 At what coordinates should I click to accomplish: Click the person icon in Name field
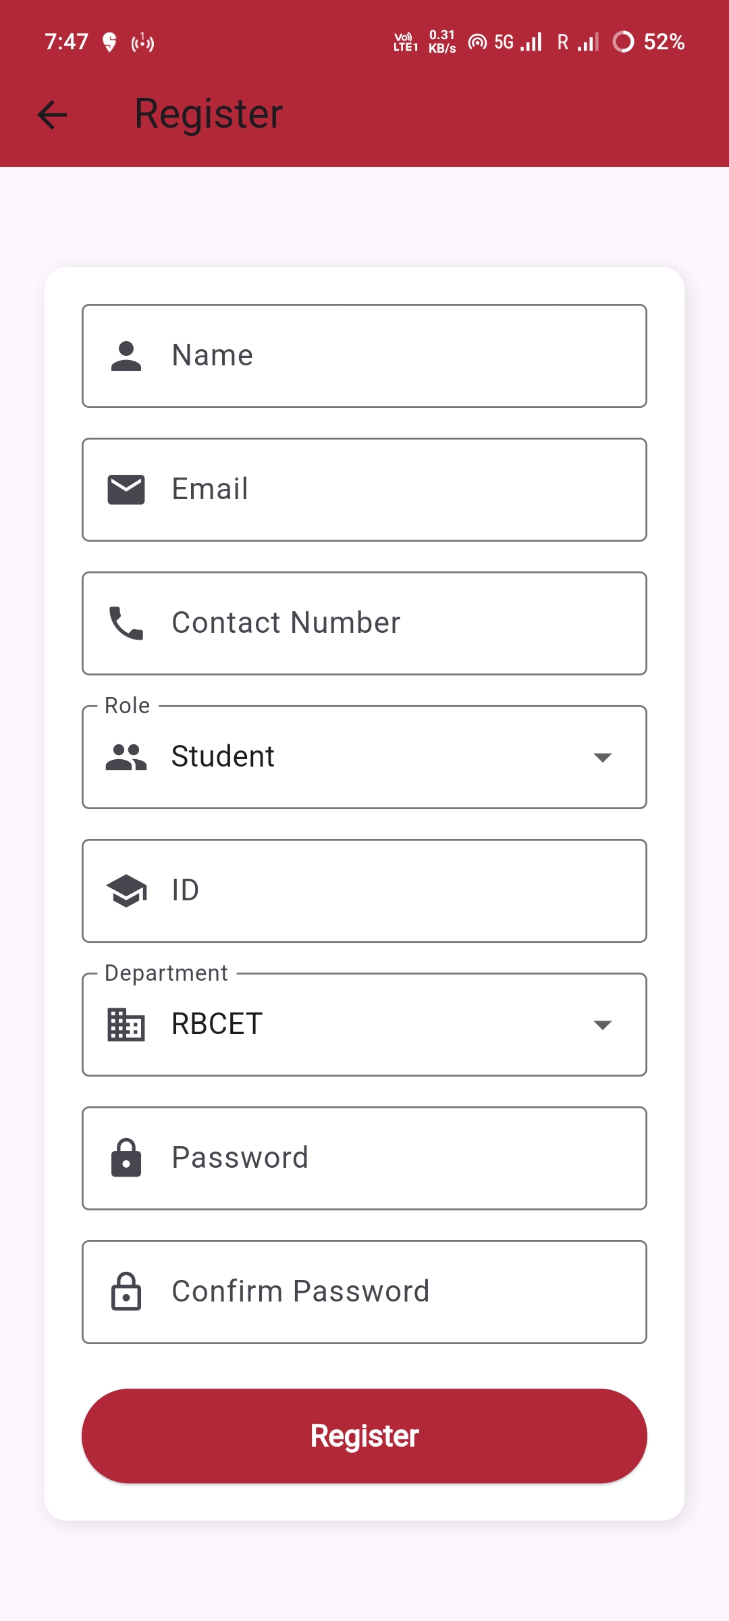coord(126,356)
